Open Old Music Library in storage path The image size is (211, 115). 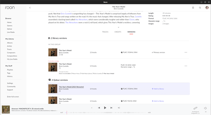coord(87,74)
